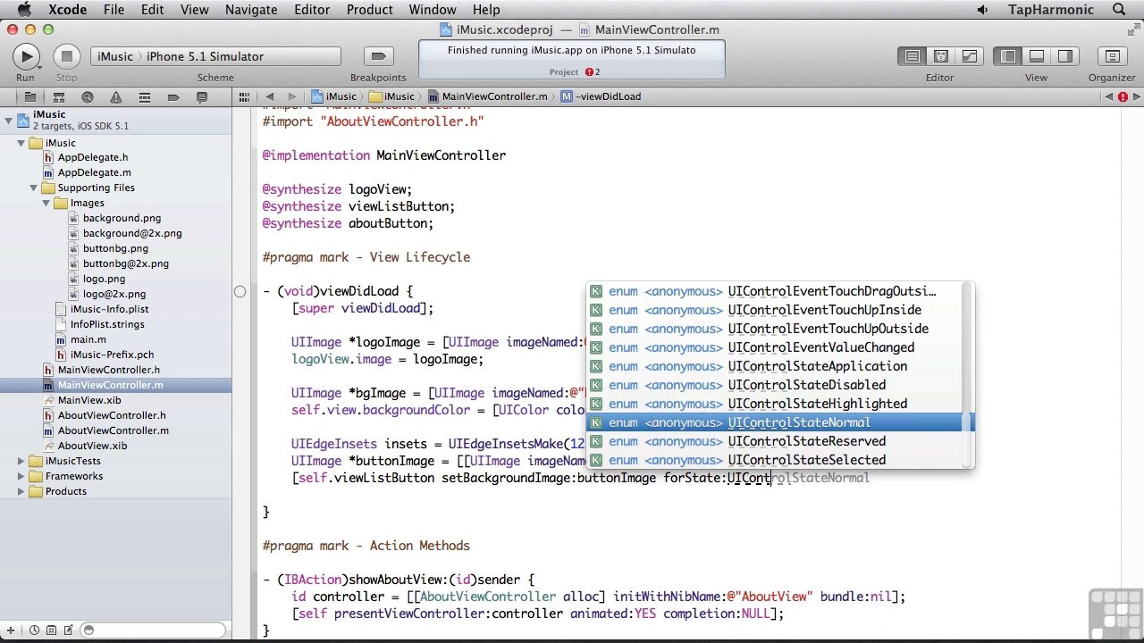The image size is (1144, 643).
Task: Open the iMusic folder jump bar segment
Action: 392,96
